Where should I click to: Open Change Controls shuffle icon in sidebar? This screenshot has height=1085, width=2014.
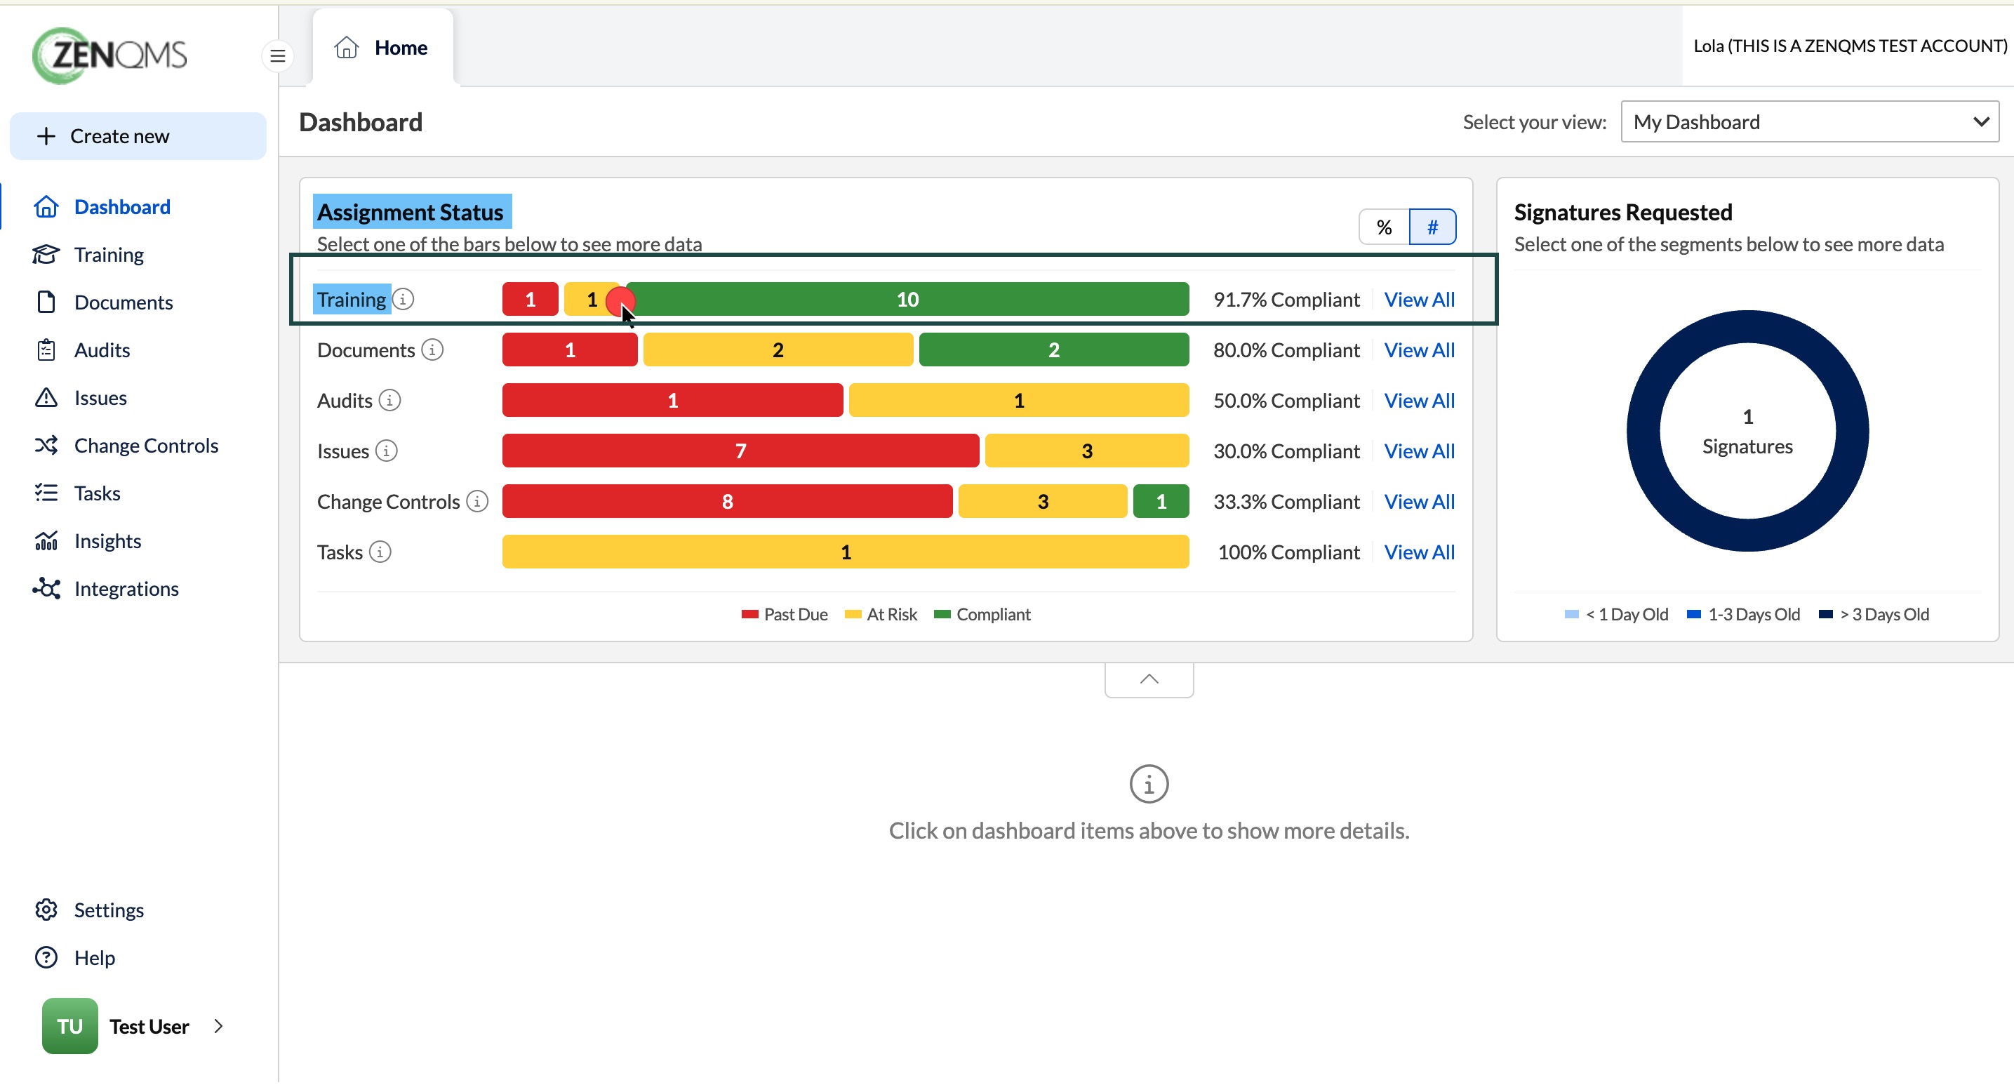46,446
